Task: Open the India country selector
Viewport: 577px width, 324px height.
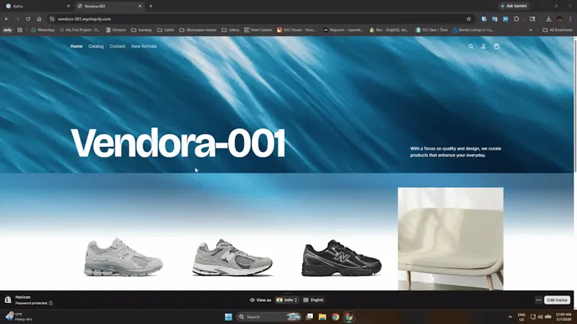Action: point(287,300)
